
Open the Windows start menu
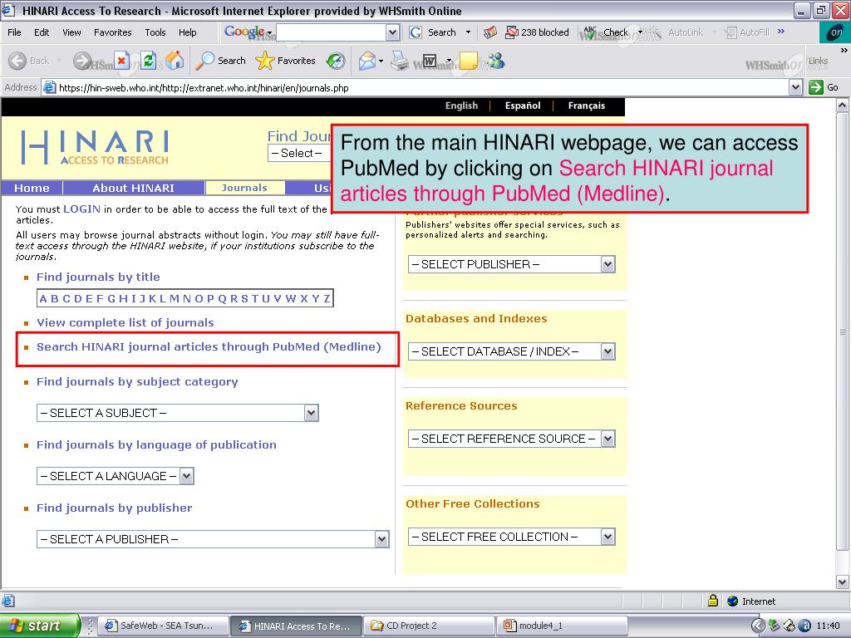pos(39,626)
